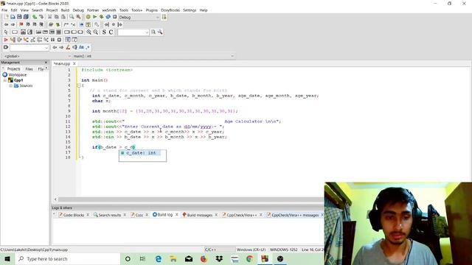The image size is (472, 265).
Task: Collapse the code fold on line 4
Action: click(x=79, y=85)
